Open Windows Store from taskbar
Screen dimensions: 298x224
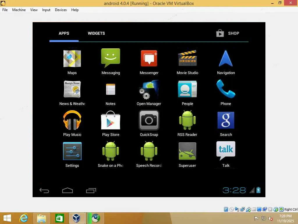[x=59, y=218]
